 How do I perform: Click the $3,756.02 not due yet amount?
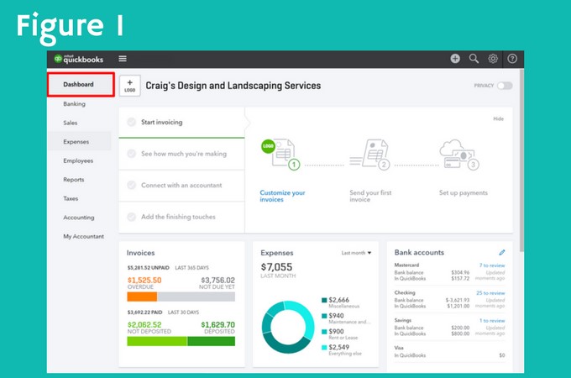pyautogui.click(x=217, y=280)
